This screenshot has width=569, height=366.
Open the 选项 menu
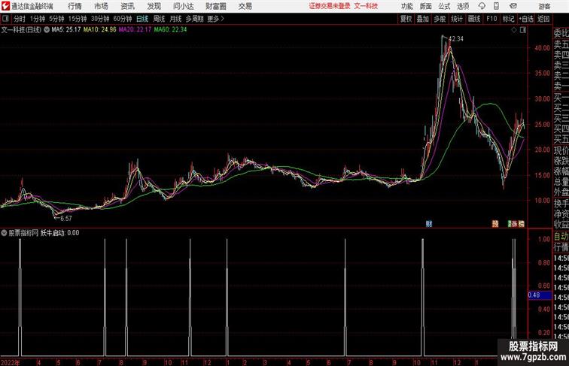[x=463, y=6]
